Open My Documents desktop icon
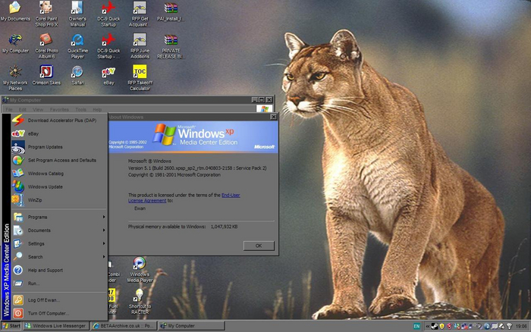 click(x=15, y=11)
